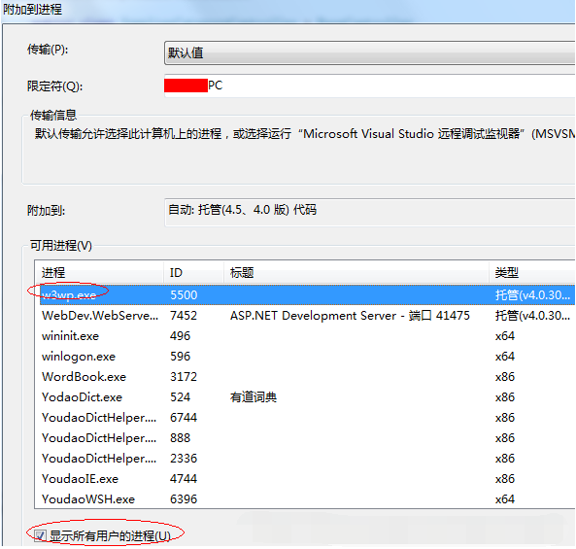Image resolution: width=576 pixels, height=549 pixels.
Task: Click the x86 type of WordBook.exe
Action: click(x=505, y=377)
